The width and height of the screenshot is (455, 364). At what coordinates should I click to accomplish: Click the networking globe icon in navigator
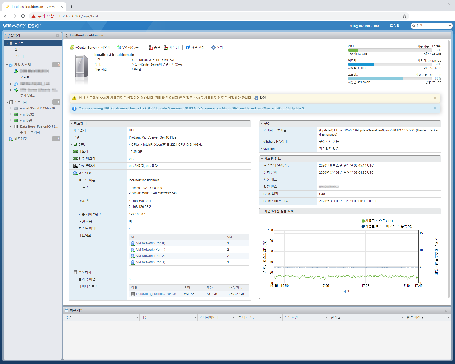(11, 139)
